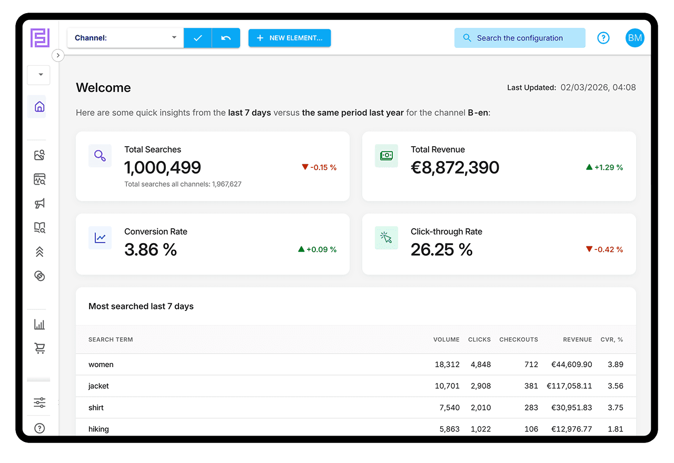Image resolution: width=674 pixels, height=463 pixels.
Task: Open the BM user avatar menu
Action: pos(635,38)
